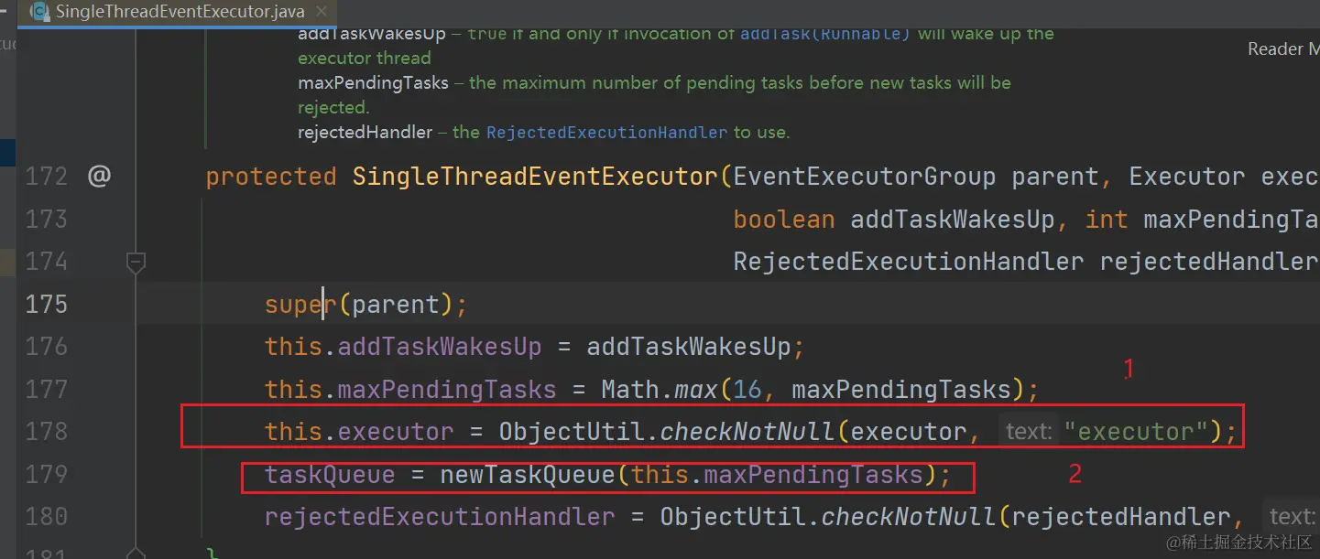This screenshot has height=559, width=1320.
Task: Click line number 172 in the gutter
Action: (46, 177)
